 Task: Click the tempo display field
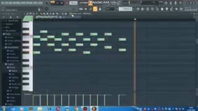point(73,3)
